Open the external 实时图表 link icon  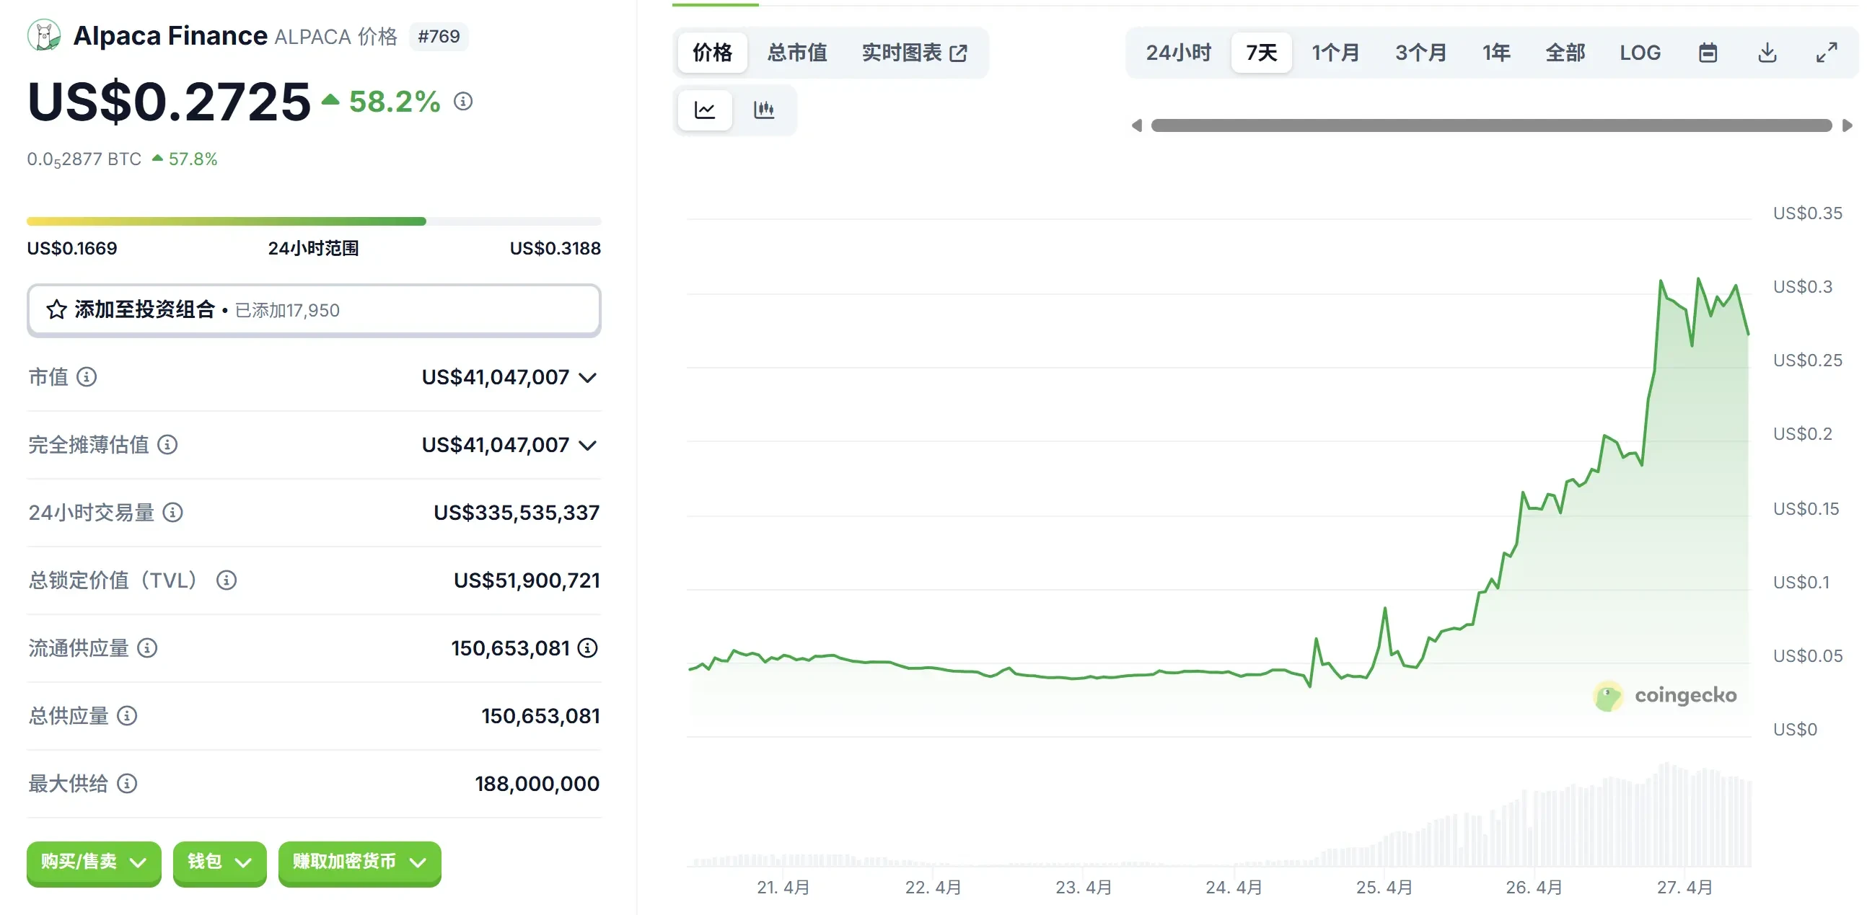tap(959, 52)
